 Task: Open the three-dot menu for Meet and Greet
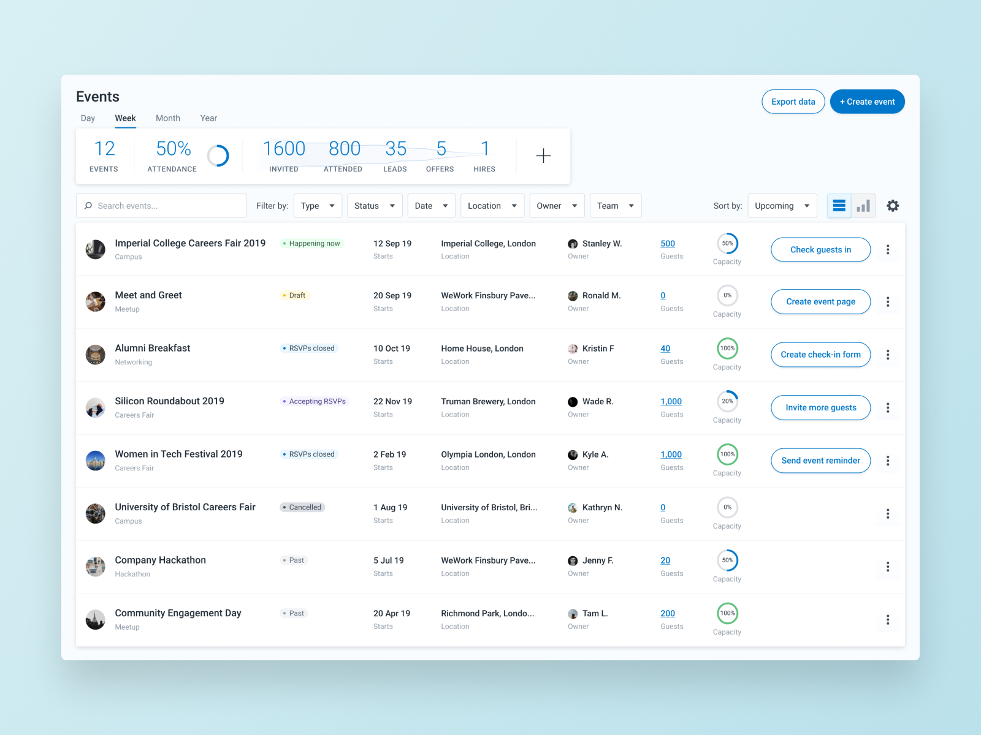(x=887, y=301)
